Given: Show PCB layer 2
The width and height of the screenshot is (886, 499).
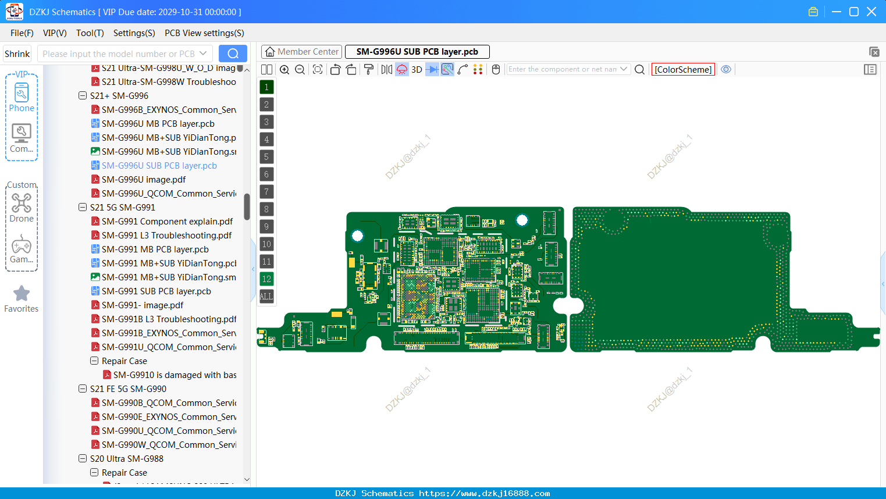Looking at the screenshot, I should [x=266, y=104].
